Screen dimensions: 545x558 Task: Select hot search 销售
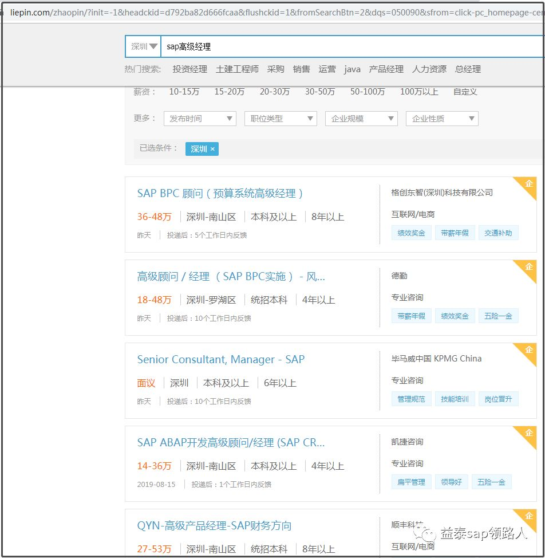(x=302, y=69)
